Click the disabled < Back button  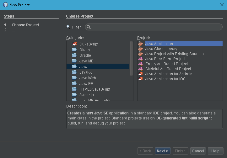click(x=145, y=151)
